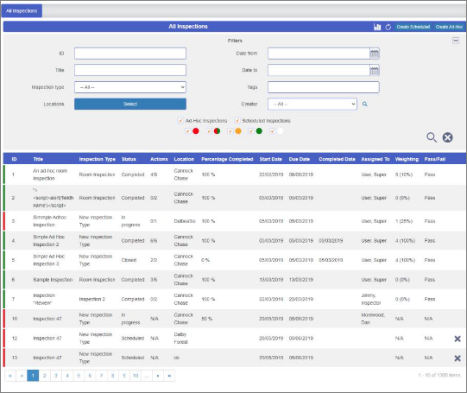Image resolution: width=467 pixels, height=393 pixels.
Task: Toggle the Scheduled Inspections checkbox
Action: tap(237, 121)
